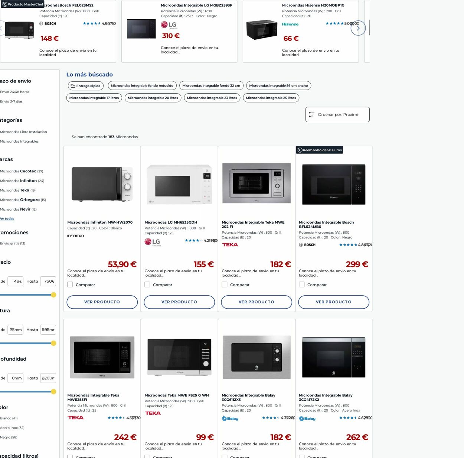Click Ver Producto for LG MH6535GDH

click(179, 302)
